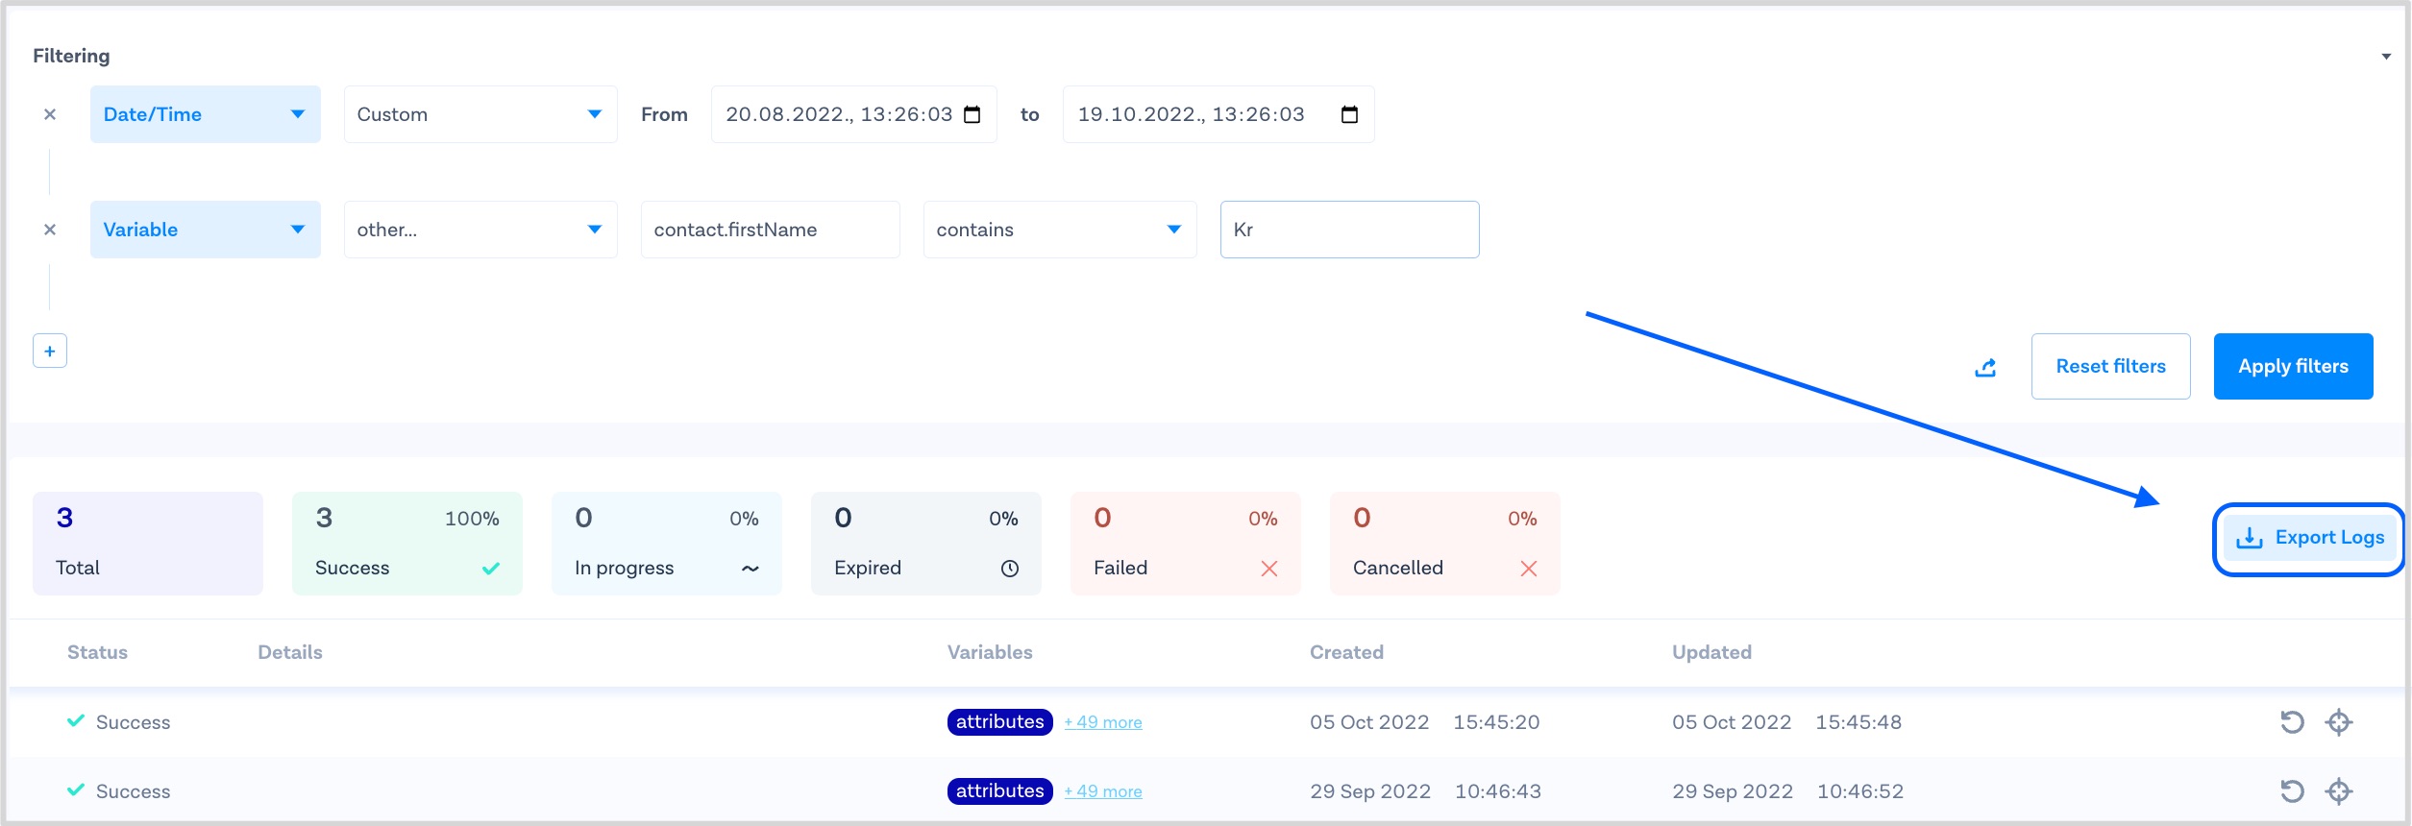Open calendar picker for From date
The width and height of the screenshot is (2412, 826).
(x=972, y=115)
